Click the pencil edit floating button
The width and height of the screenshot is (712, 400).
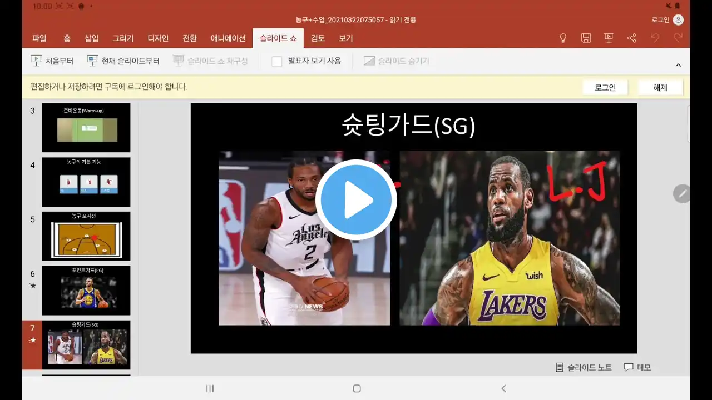click(682, 193)
